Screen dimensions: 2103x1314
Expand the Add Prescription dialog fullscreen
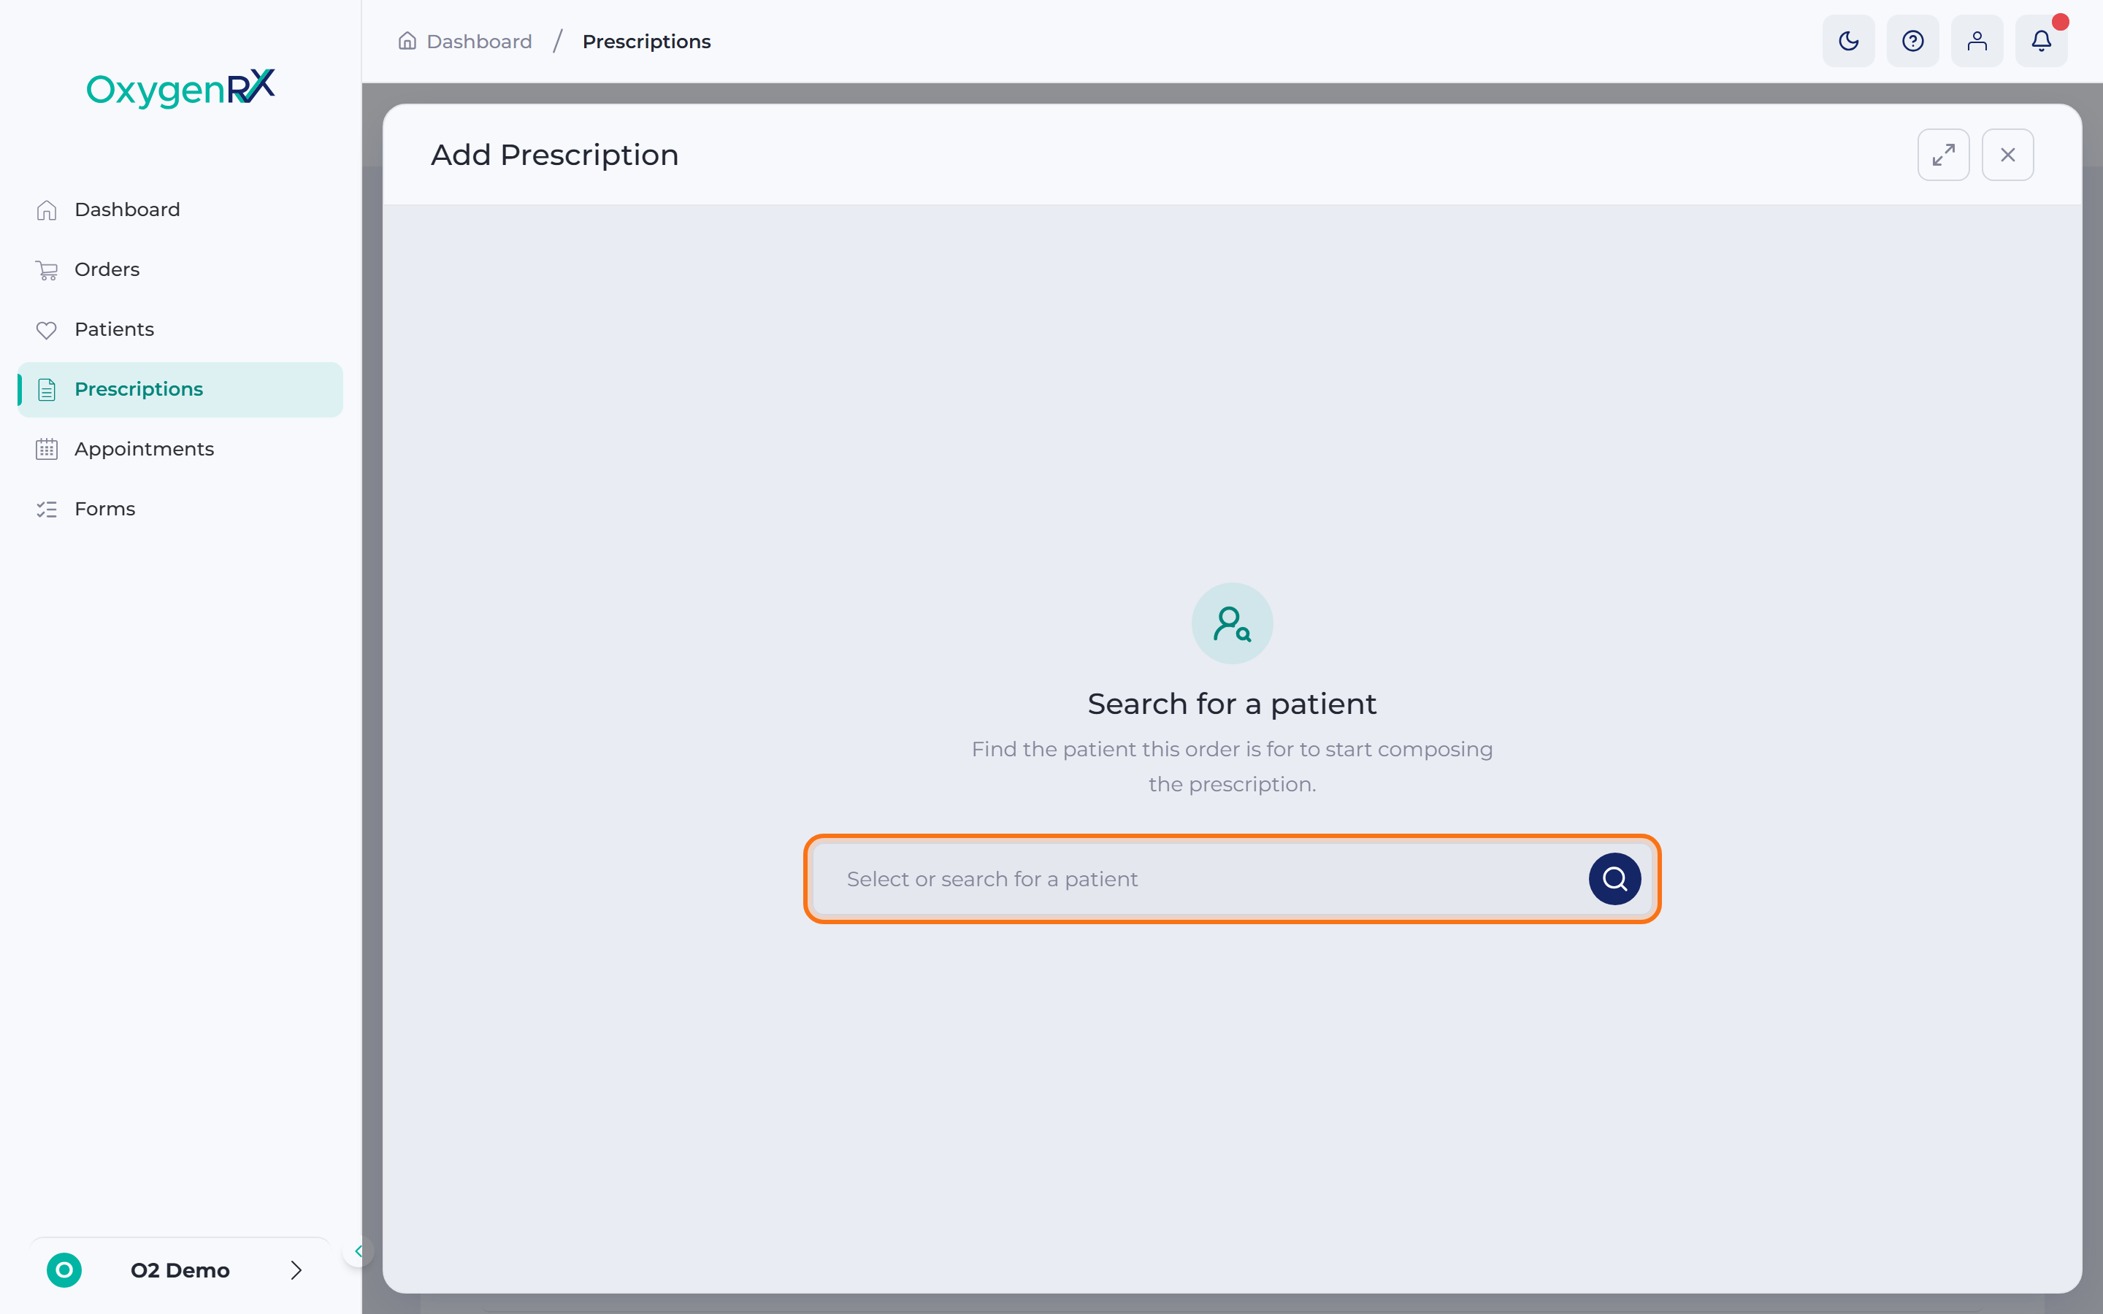[x=1943, y=155]
